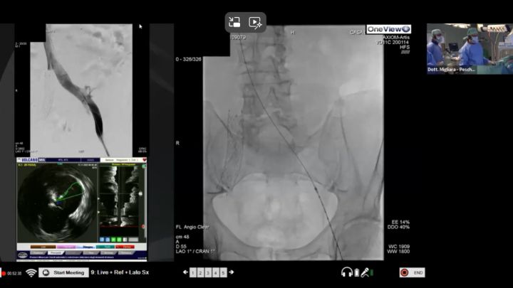Select layout page 1
Screen dimensions: 513x288
tap(192, 272)
